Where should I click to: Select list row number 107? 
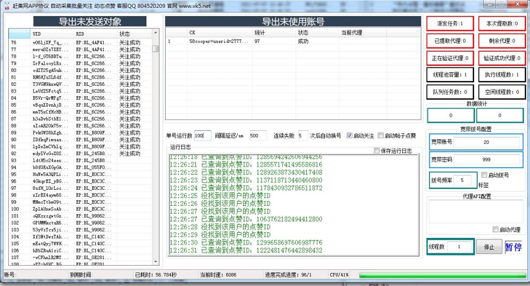click(80, 258)
